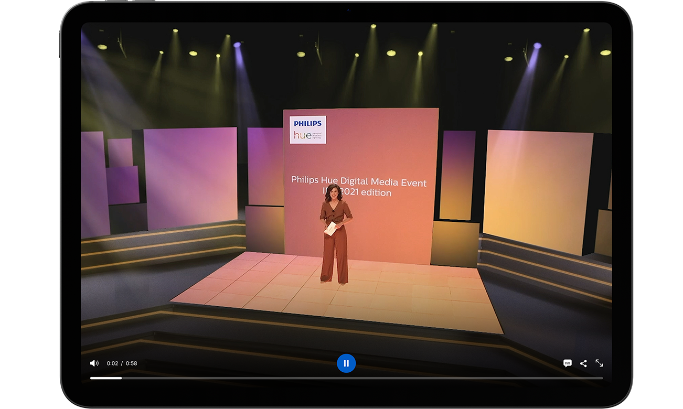683x409 pixels.
Task: Mute the video with the speaker icon
Action: (94, 363)
